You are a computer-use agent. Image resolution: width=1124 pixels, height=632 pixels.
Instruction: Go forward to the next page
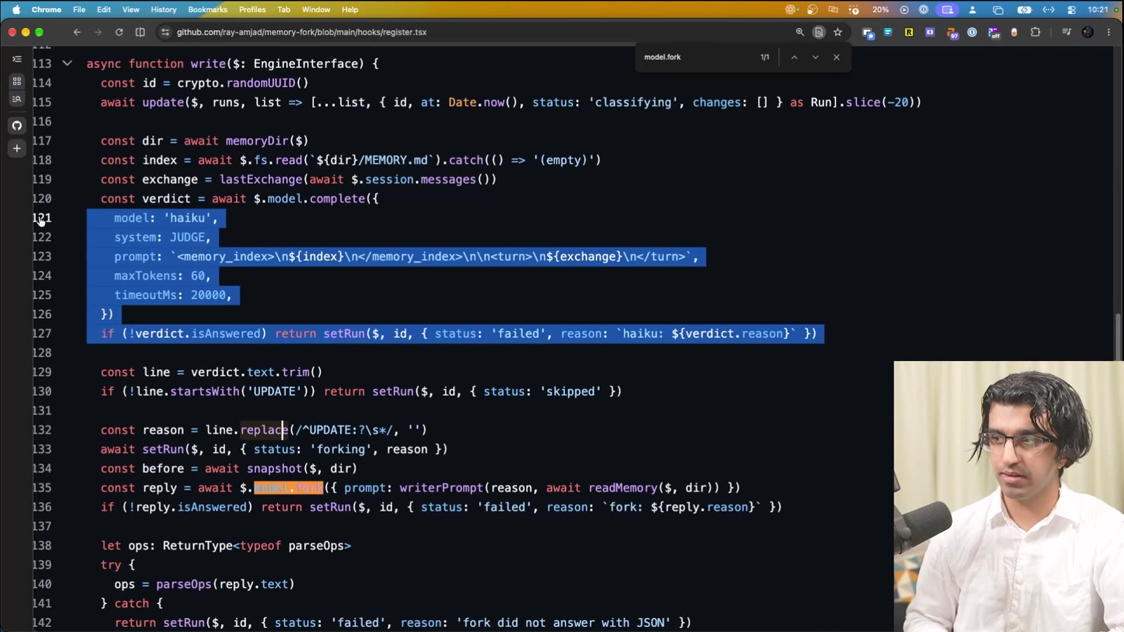coord(98,32)
